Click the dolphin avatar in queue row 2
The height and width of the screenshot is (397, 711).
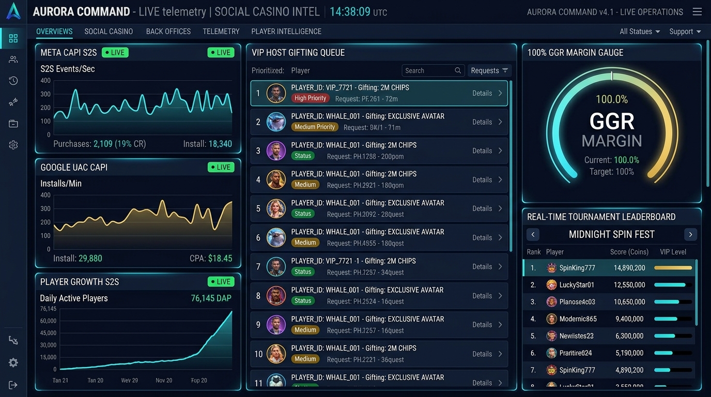[276, 122]
